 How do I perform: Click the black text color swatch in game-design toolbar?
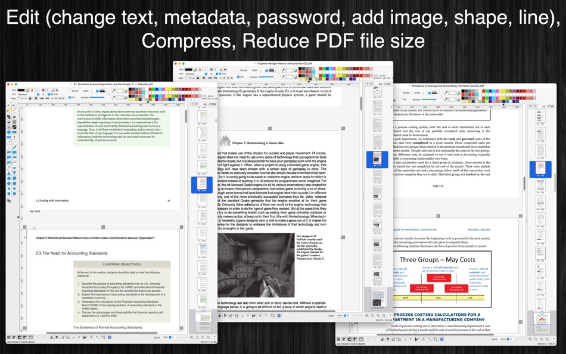188,69
